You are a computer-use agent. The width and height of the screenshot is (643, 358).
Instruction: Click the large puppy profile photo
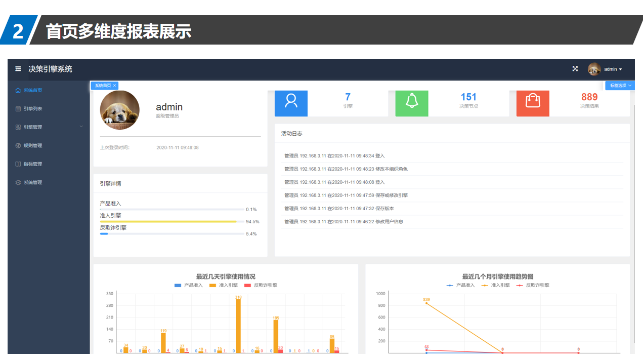coord(120,110)
